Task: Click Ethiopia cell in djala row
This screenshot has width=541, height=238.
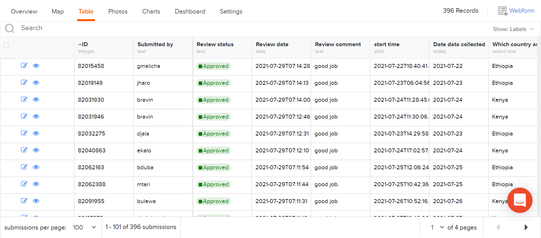Action: [502, 134]
